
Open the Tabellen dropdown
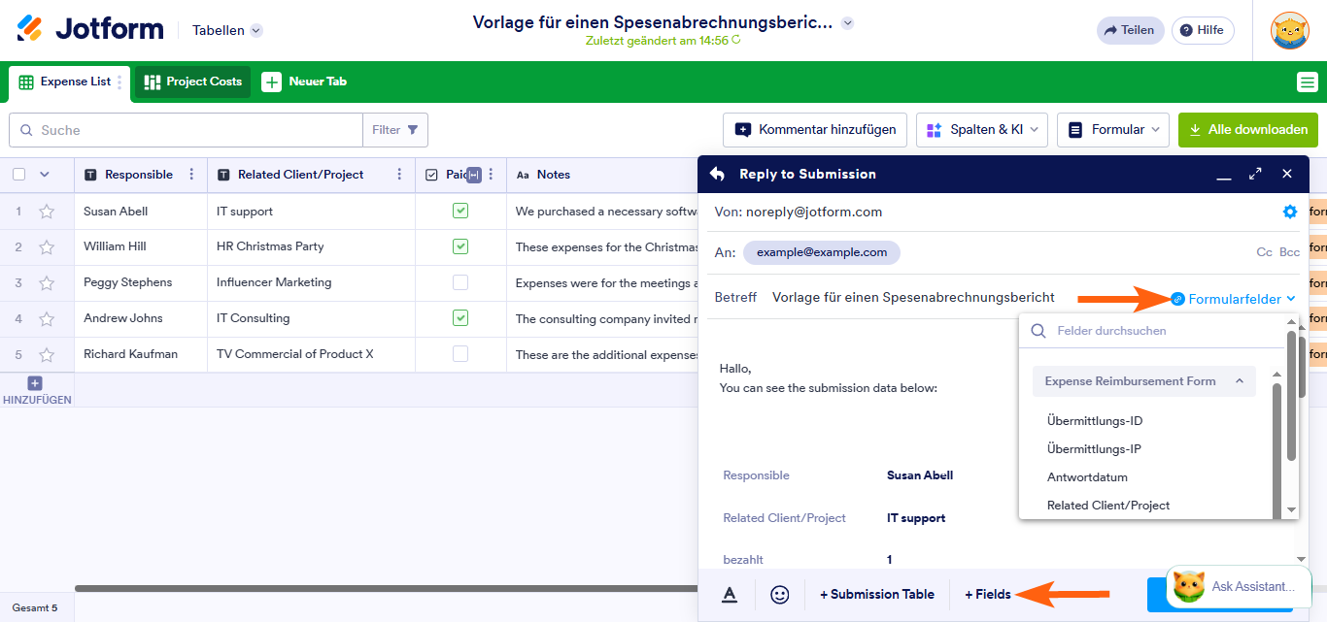pyautogui.click(x=226, y=30)
